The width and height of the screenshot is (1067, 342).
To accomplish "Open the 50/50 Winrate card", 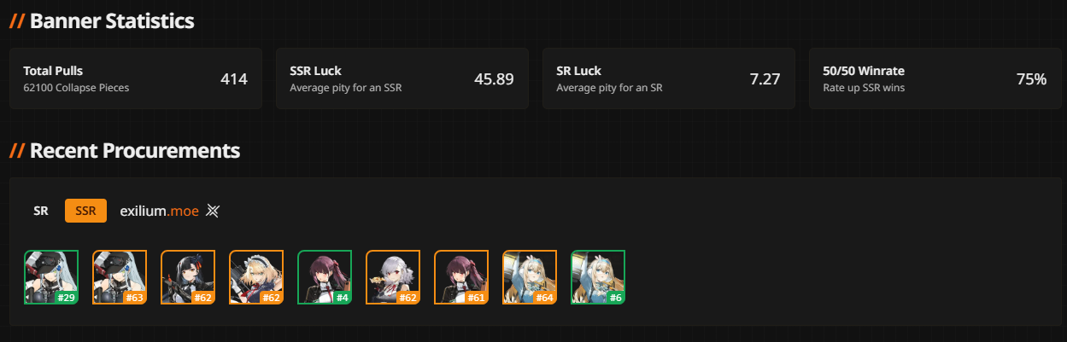I will pos(935,78).
